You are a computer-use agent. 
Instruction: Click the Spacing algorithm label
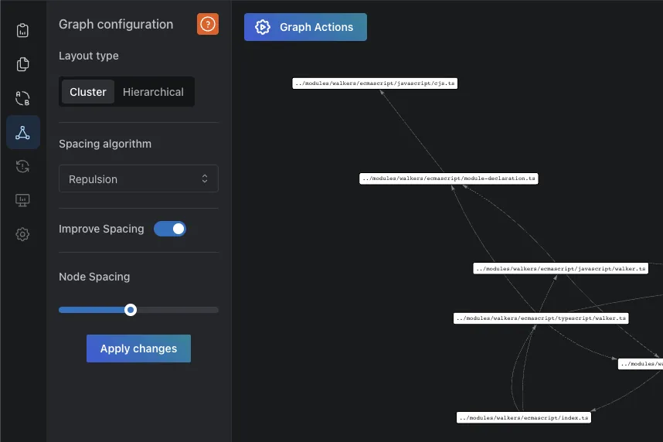click(x=105, y=144)
